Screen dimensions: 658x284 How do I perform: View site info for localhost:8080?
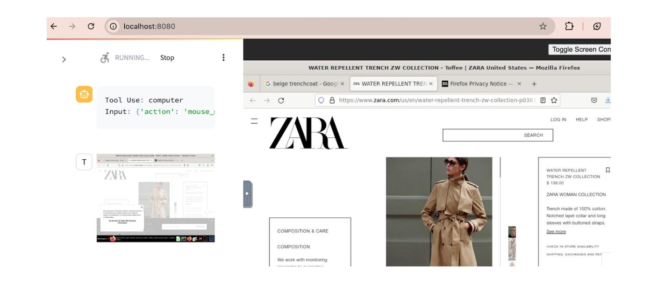click(x=113, y=27)
